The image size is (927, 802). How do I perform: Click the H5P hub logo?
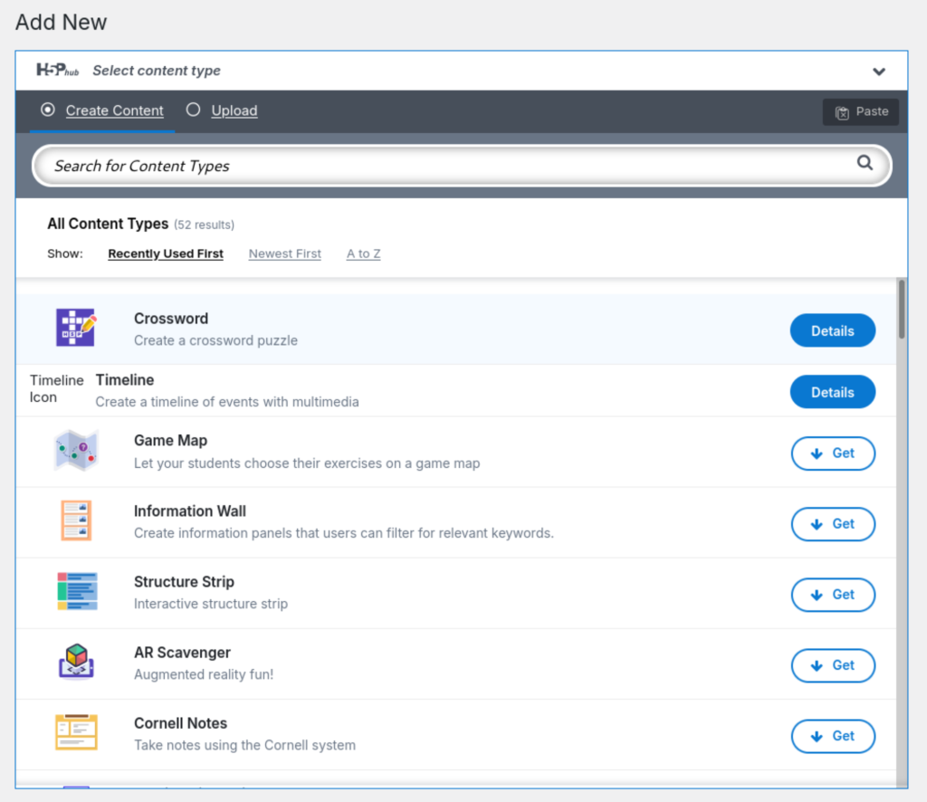58,71
